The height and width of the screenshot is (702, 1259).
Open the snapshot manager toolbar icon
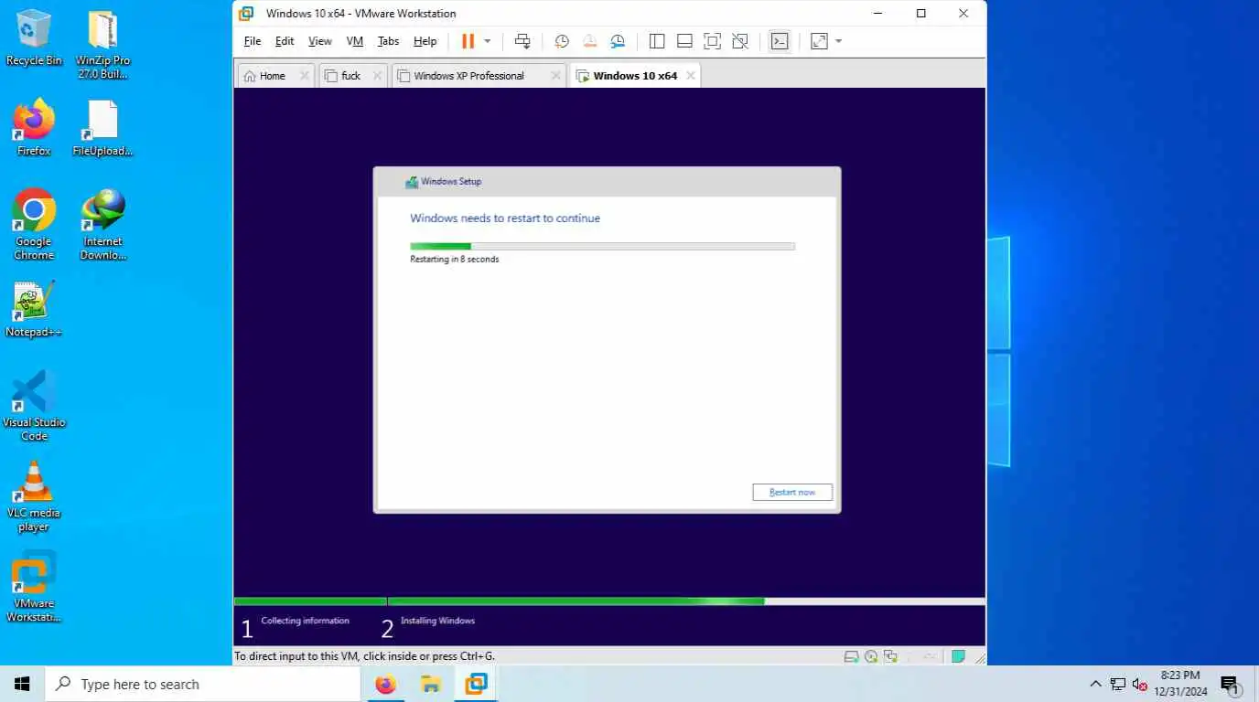click(619, 41)
